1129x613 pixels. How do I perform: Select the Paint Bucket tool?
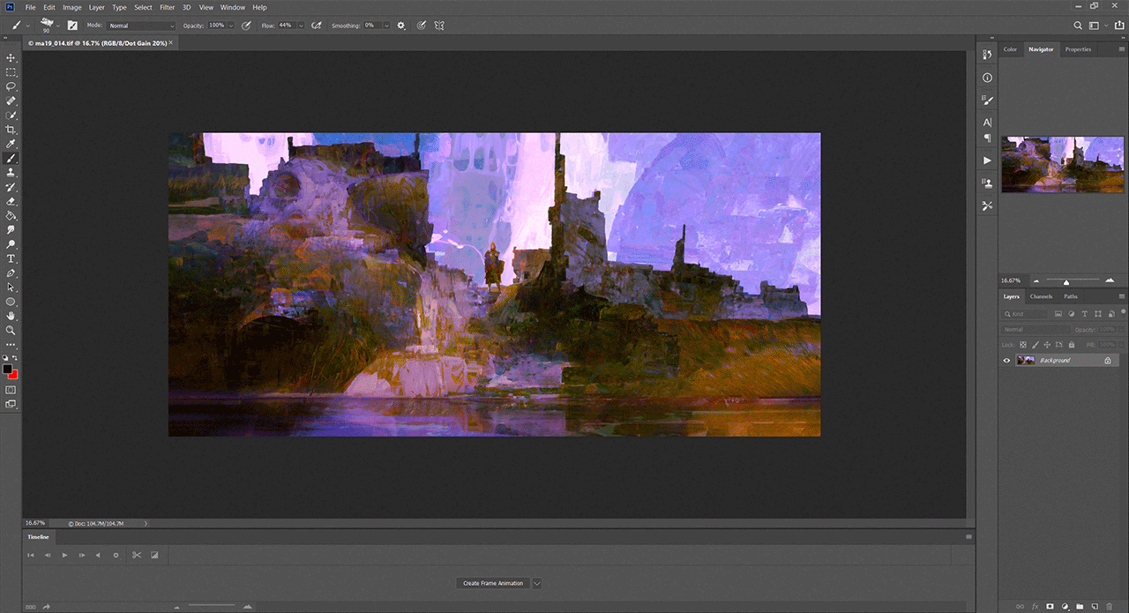click(x=11, y=216)
